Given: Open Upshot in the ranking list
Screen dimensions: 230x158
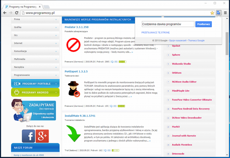Looking at the screenshot, I should point(176,46).
